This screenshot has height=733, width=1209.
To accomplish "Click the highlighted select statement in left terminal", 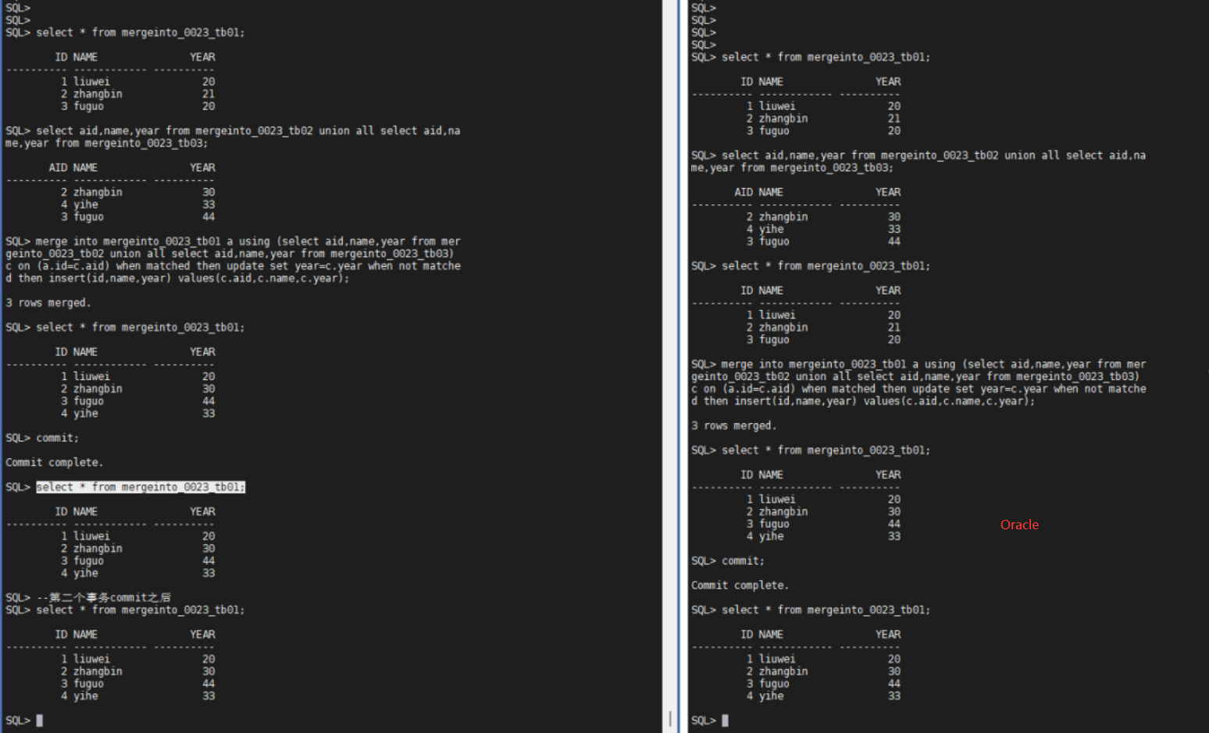I will 141,487.
